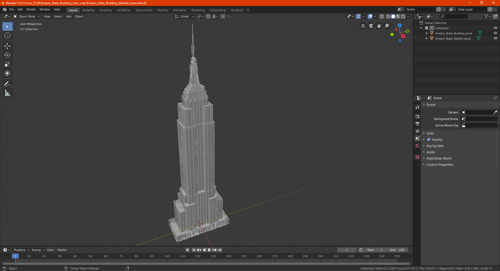Hide Empire_State_Building_pivot object
Image resolution: width=500 pixels, height=271 pixels.
(x=495, y=33)
